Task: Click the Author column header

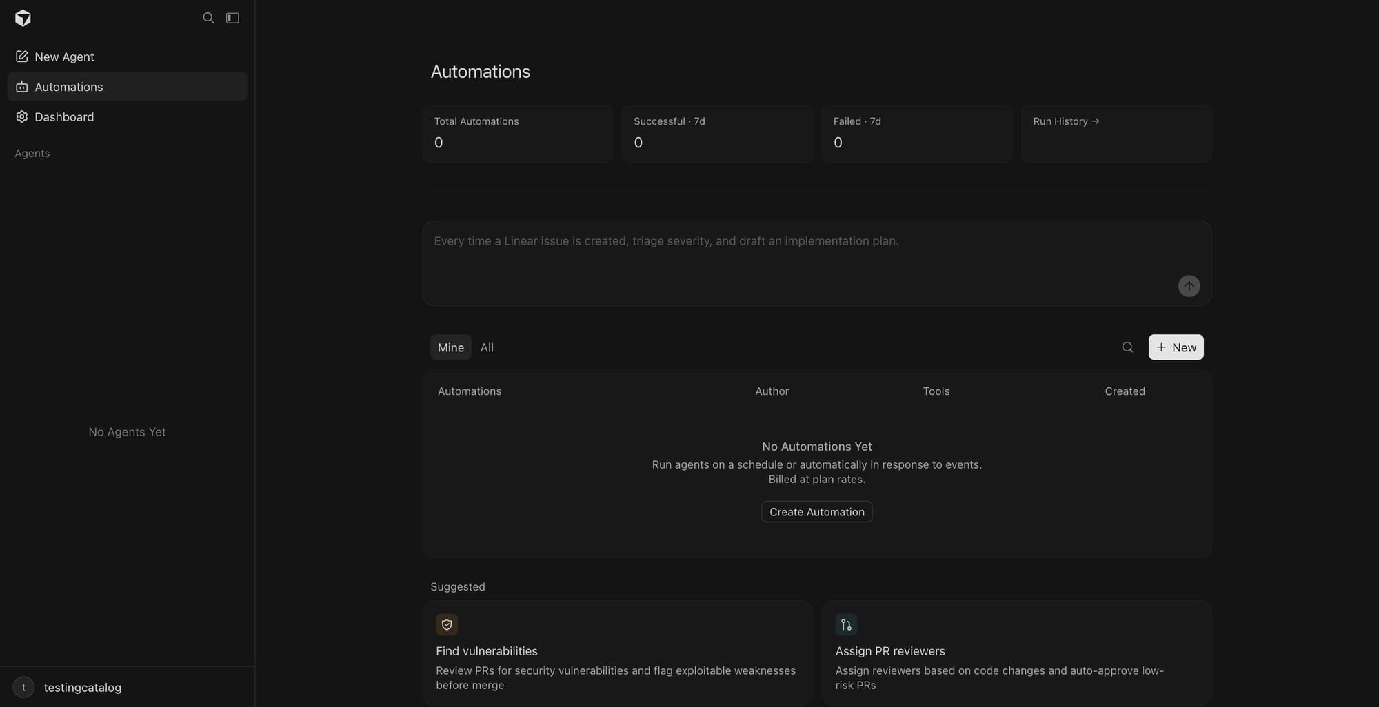Action: (772, 391)
